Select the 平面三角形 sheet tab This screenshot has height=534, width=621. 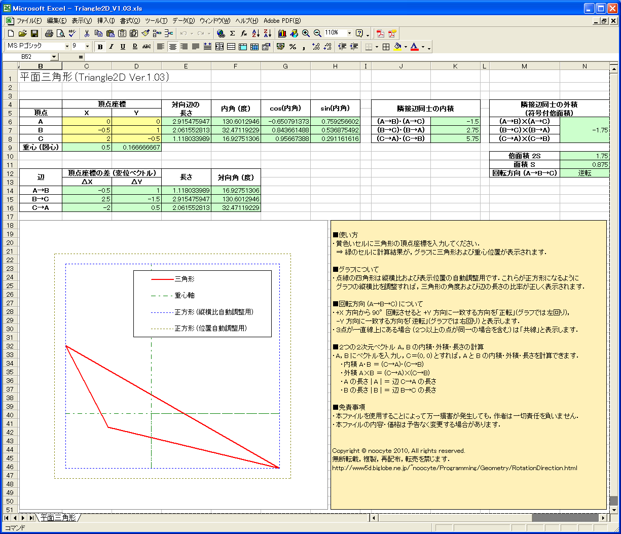point(58,518)
